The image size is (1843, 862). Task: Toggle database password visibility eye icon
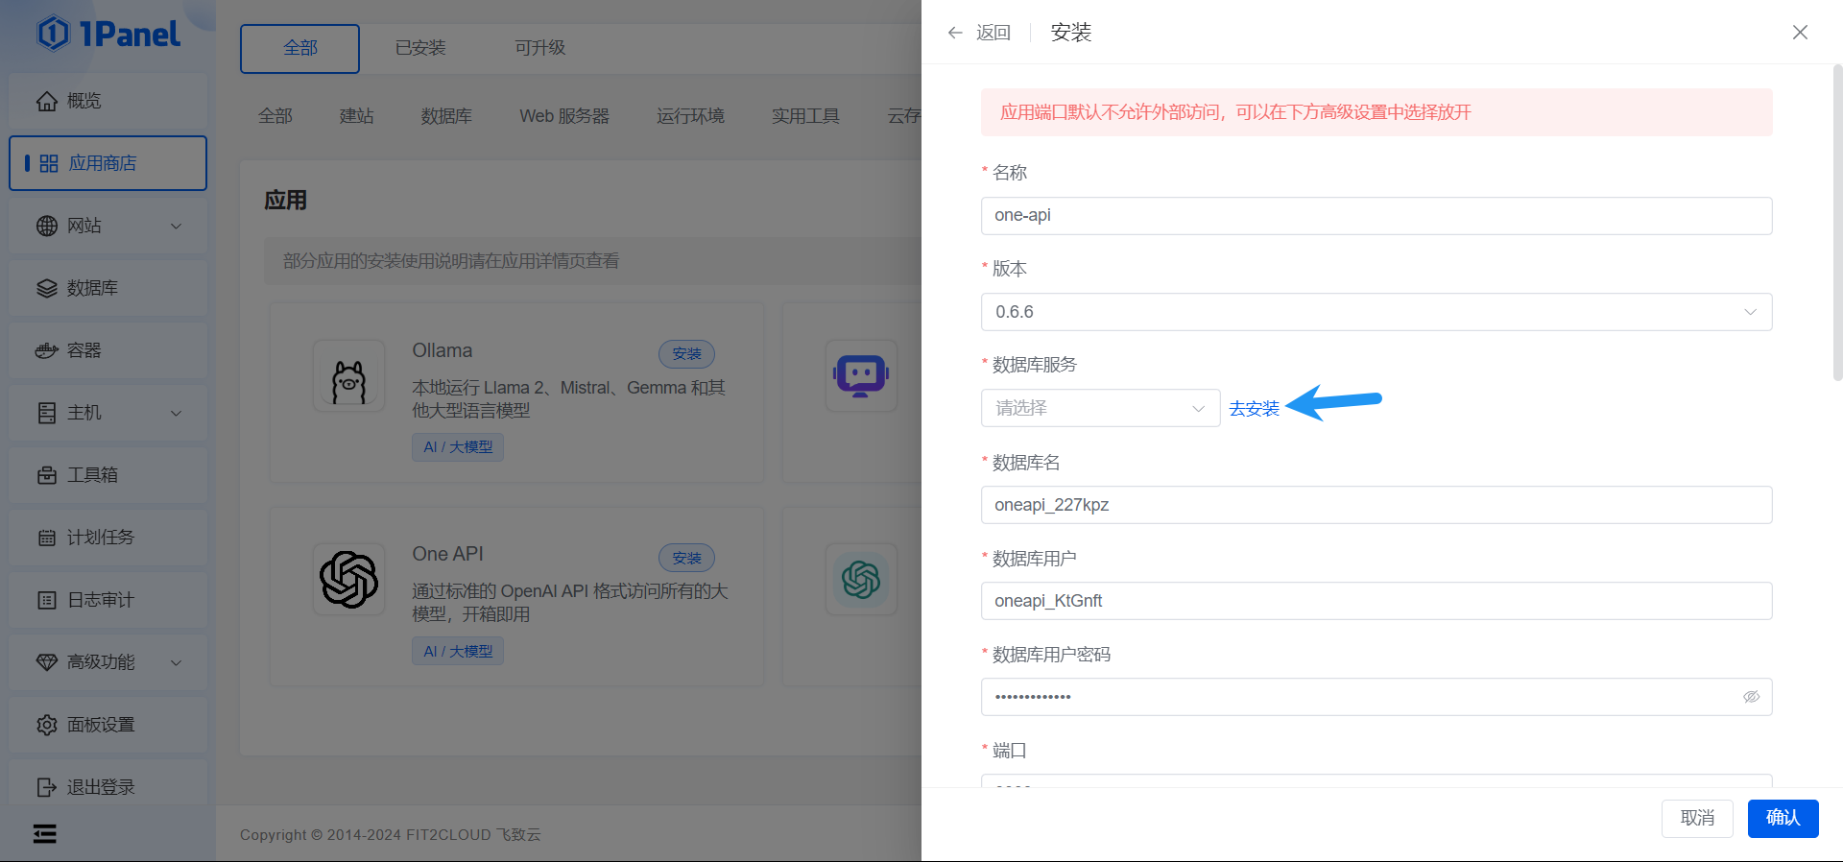[x=1751, y=697]
